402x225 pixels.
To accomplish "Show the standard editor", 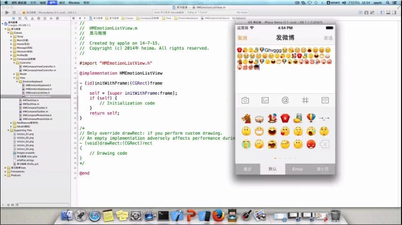I will pyautogui.click(x=361, y=12).
